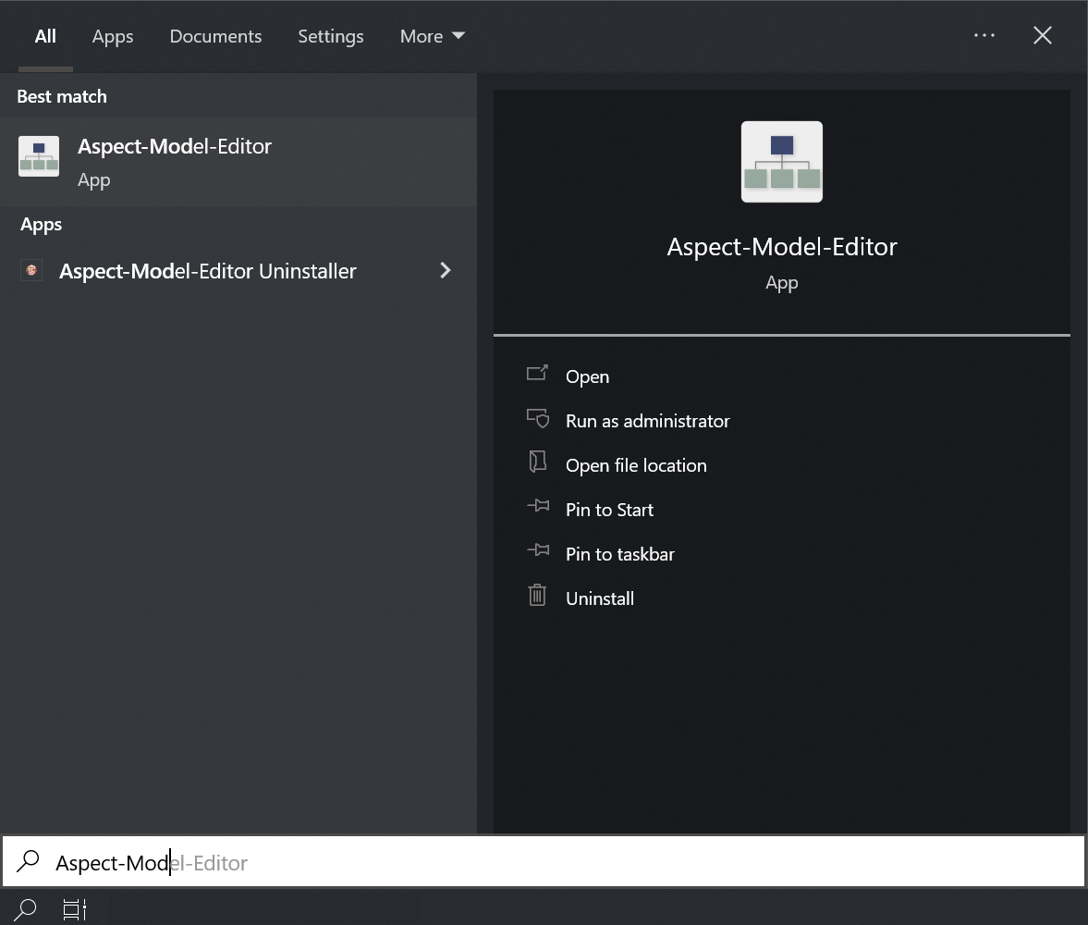Click the Open file location folder icon
The width and height of the screenshot is (1088, 925).
[x=537, y=462]
